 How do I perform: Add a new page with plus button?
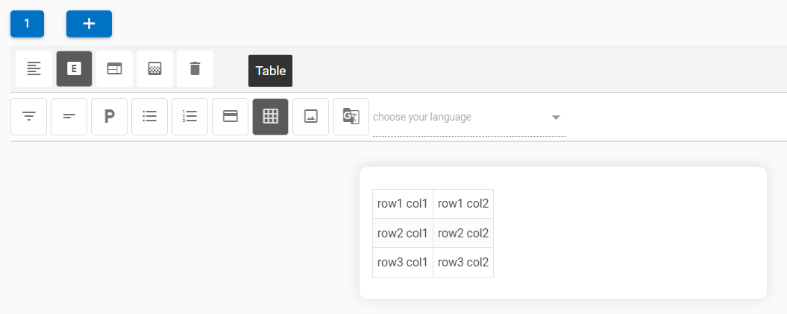[x=89, y=24]
